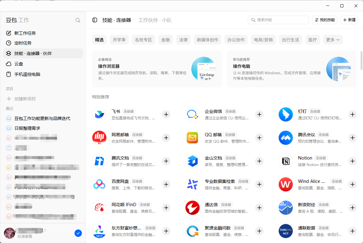
Task: Select the 金融 category tab
Action: point(166,40)
